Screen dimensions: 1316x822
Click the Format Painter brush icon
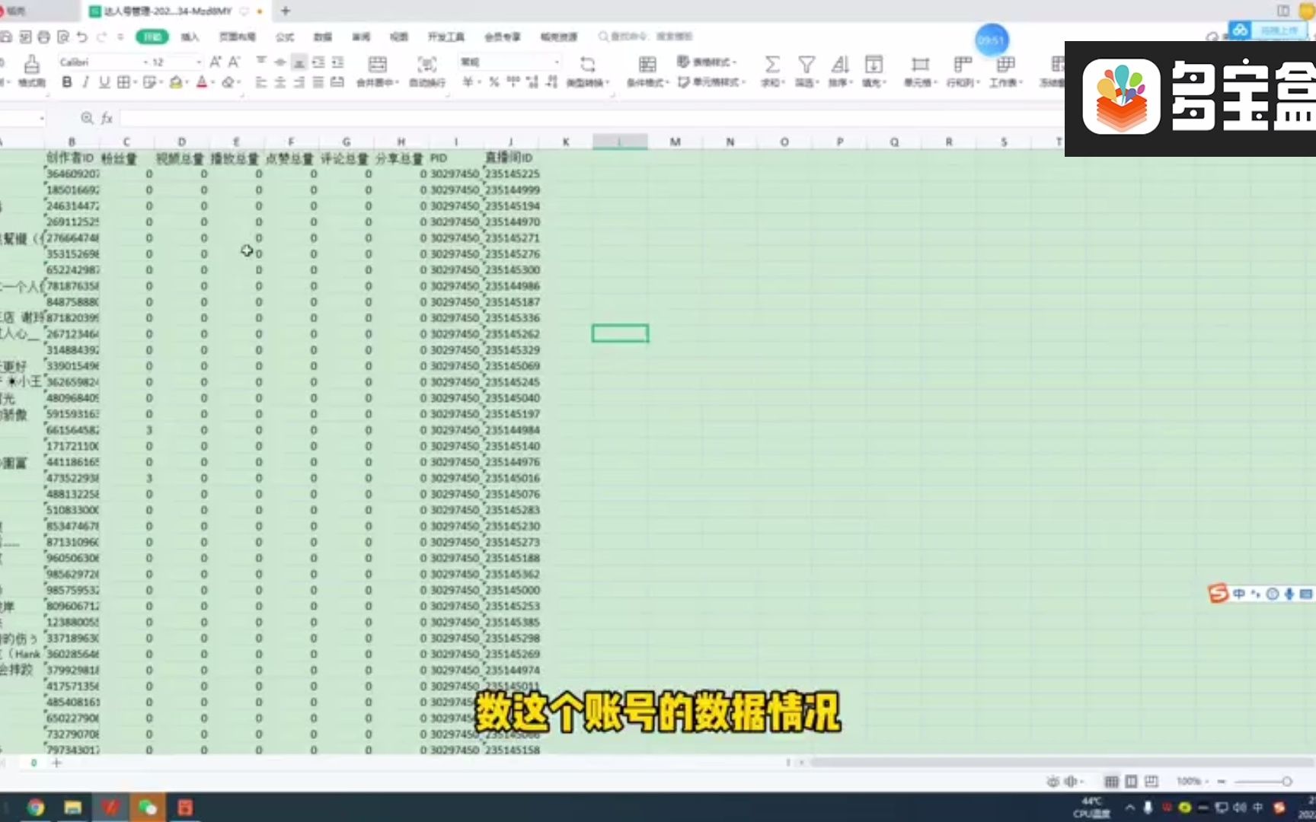(x=31, y=65)
